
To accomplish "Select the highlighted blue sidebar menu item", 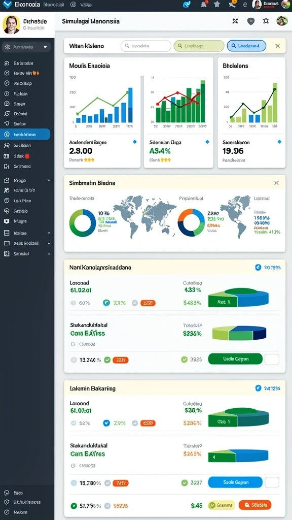I will coord(25,135).
